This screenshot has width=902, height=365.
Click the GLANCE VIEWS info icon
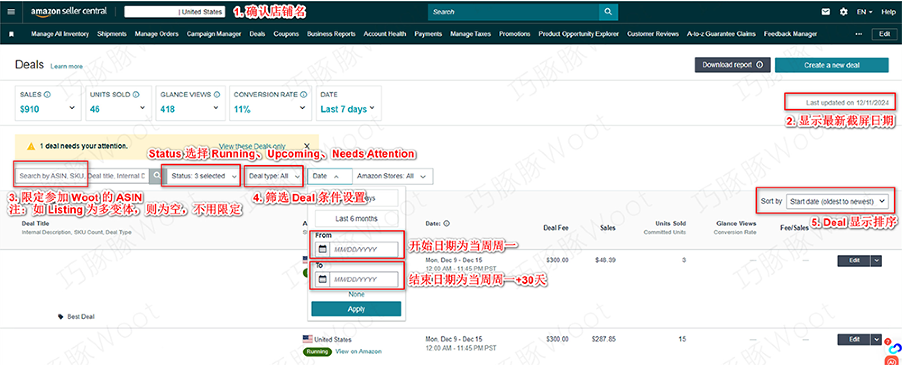[217, 95]
